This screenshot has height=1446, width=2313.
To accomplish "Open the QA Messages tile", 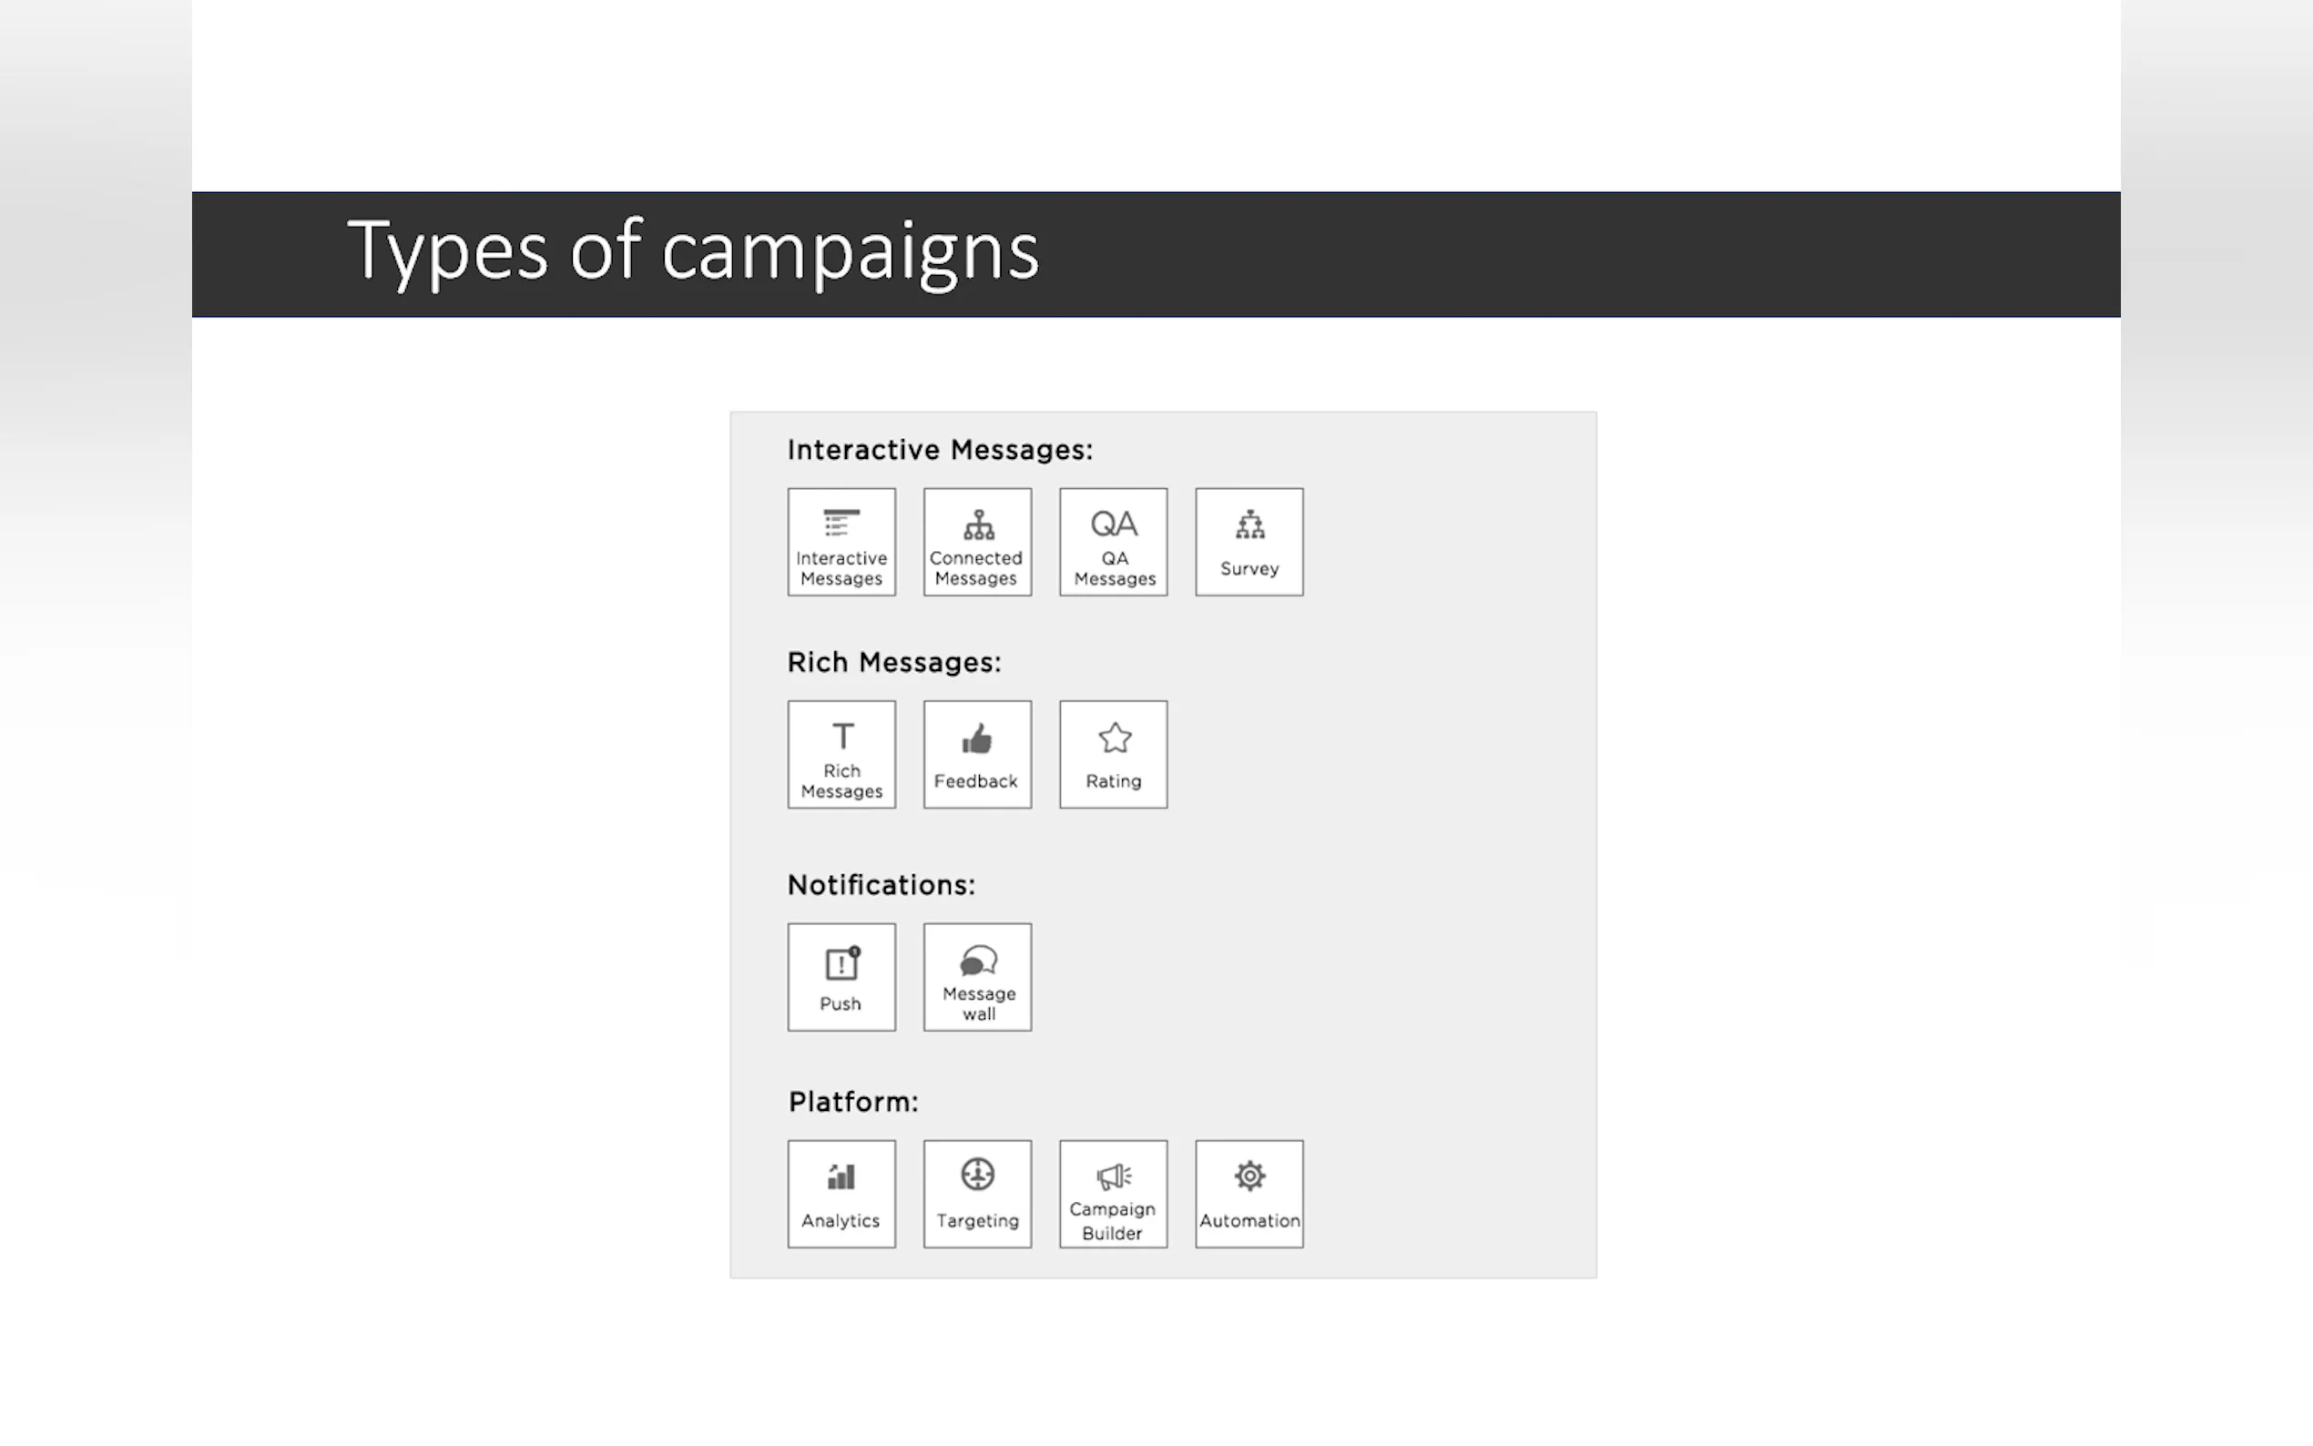I will [1113, 543].
